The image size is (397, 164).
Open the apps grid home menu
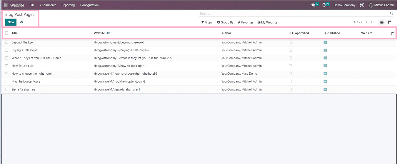point(6,5)
